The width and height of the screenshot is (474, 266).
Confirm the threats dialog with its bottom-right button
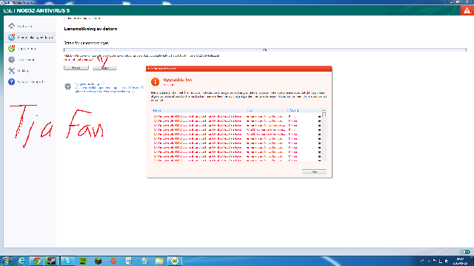pyautogui.click(x=314, y=172)
